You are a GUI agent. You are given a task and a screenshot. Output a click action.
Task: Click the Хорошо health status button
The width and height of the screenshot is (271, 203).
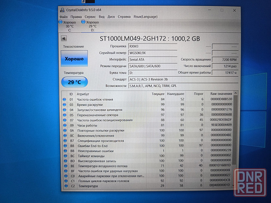(74, 59)
